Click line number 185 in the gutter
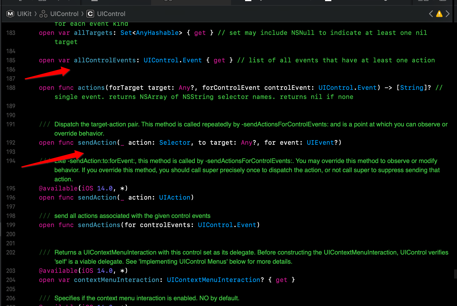The width and height of the screenshot is (457, 306). [11, 60]
